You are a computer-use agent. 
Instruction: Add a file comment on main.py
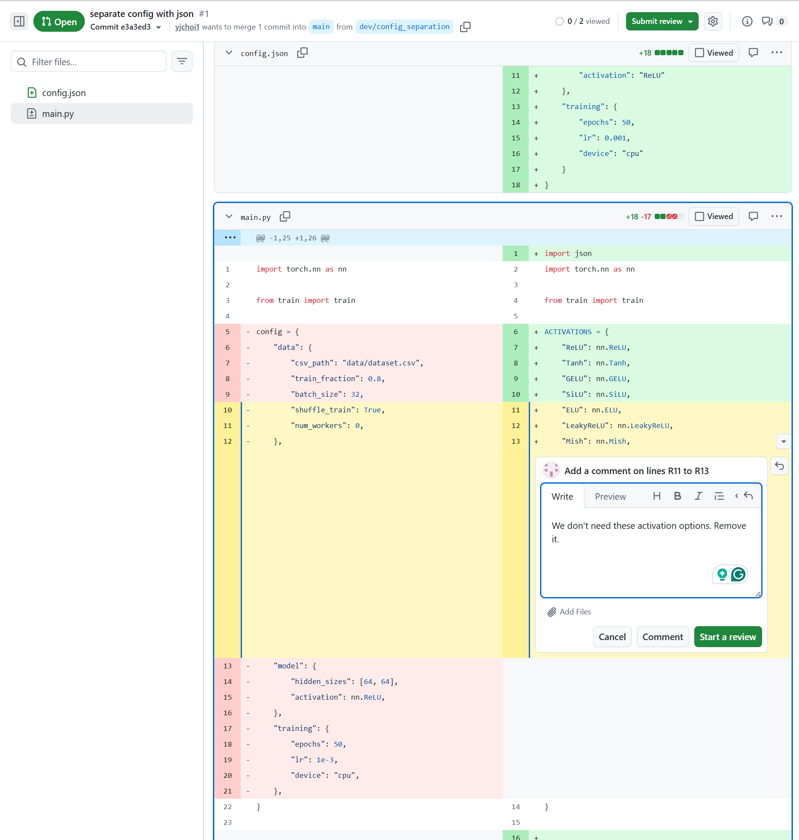(753, 216)
